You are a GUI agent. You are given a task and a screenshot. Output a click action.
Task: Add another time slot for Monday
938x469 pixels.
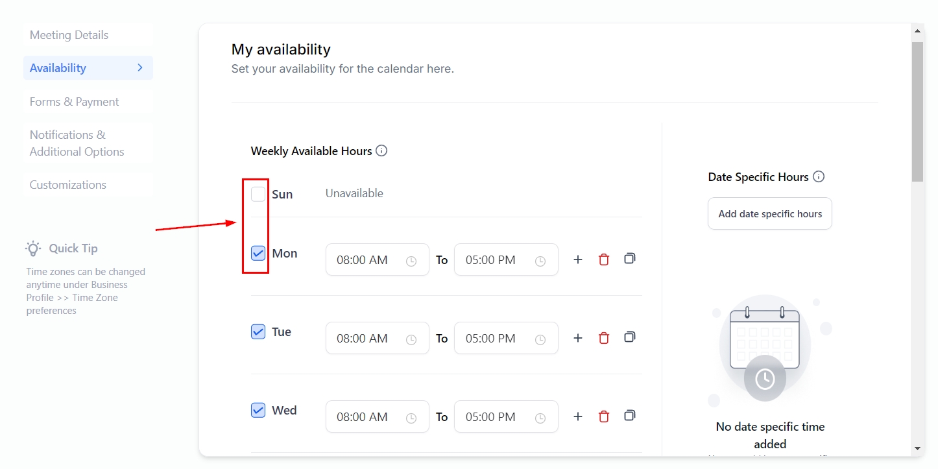[x=578, y=260]
